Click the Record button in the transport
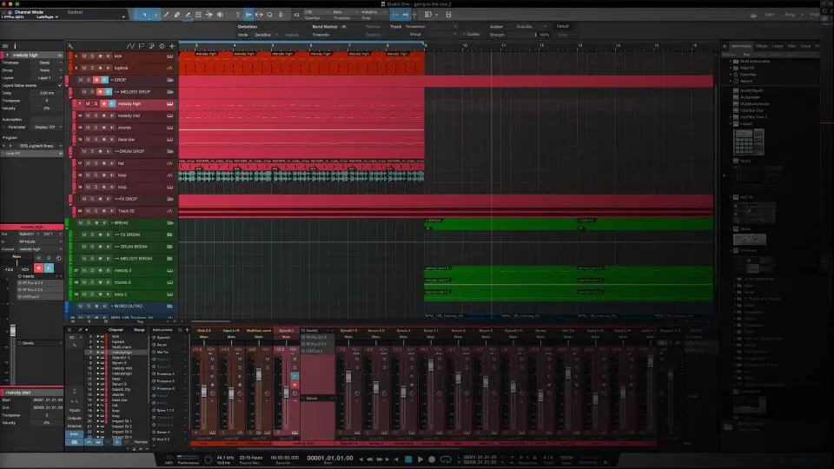 432,459
